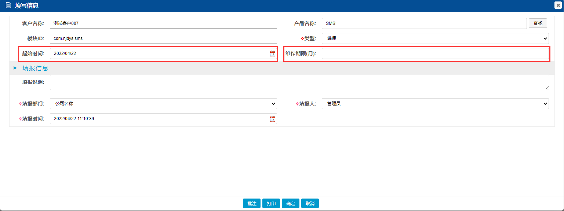Click into the 填报说明 text area
This screenshot has height=211, width=564.
pos(299,82)
